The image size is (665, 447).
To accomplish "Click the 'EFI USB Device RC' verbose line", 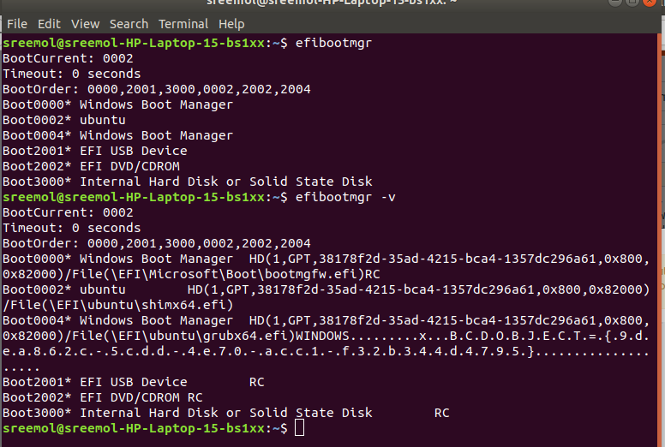I will (x=134, y=382).
